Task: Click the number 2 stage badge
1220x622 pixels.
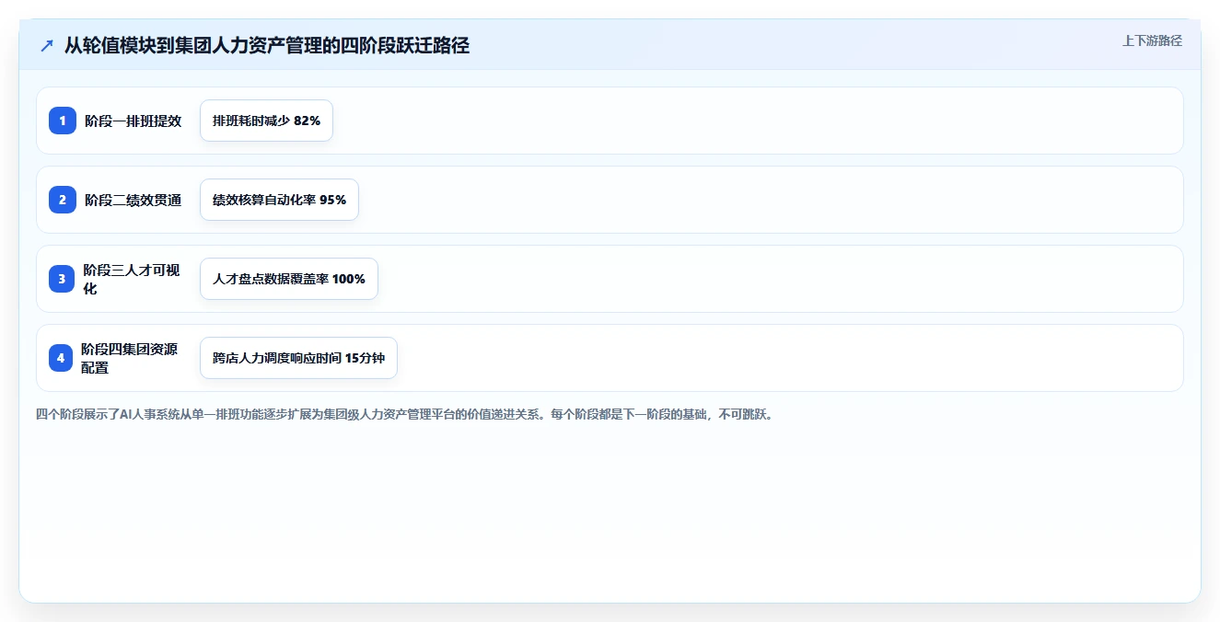Action: coord(63,200)
